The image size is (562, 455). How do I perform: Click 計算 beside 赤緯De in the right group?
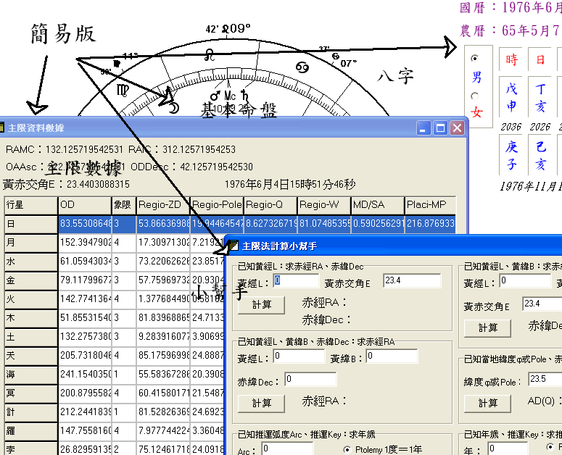tap(487, 328)
